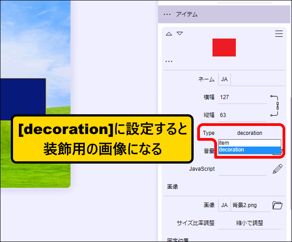
Task: Click the ellipsis below the red thumbnail
Action: point(169,61)
